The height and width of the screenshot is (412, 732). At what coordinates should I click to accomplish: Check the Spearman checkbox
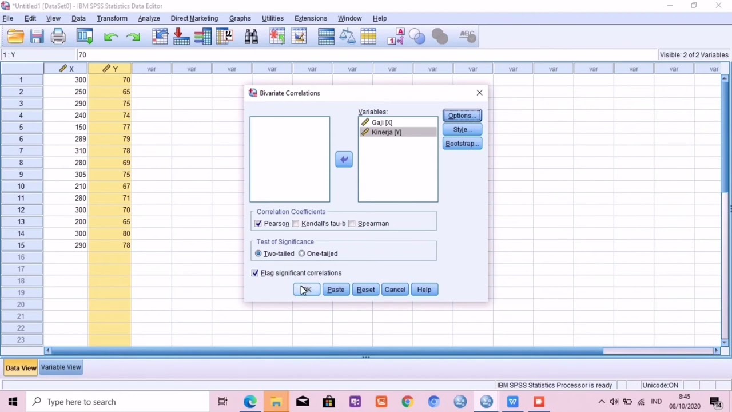pyautogui.click(x=352, y=224)
